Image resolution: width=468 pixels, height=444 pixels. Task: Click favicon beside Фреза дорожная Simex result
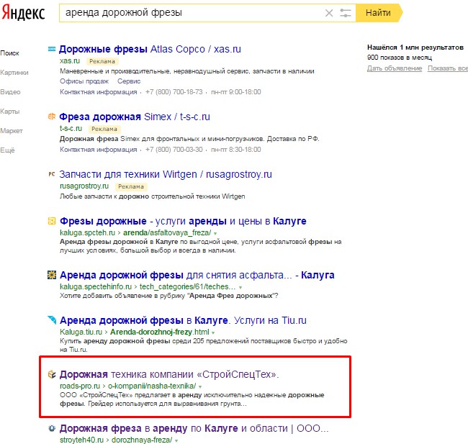tap(52, 117)
